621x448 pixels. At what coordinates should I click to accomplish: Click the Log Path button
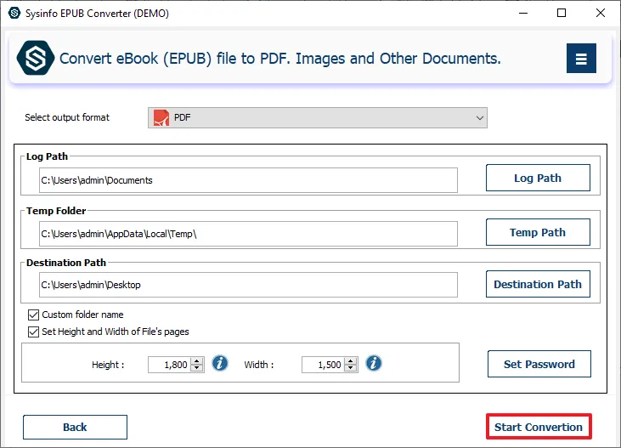(x=538, y=178)
